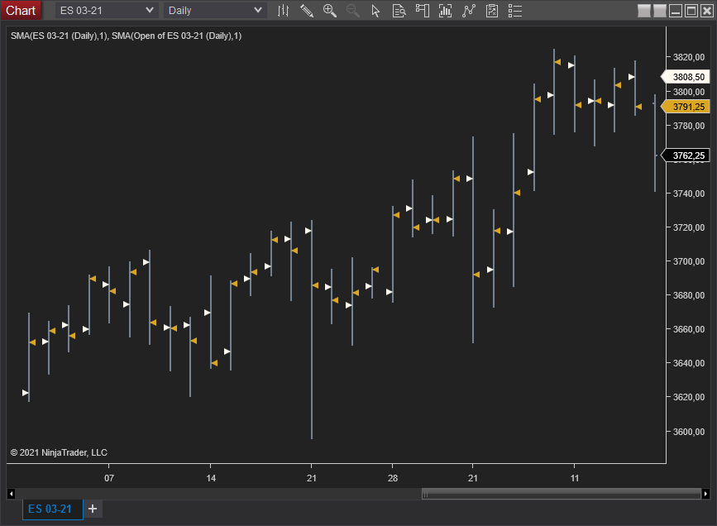This screenshot has width=717, height=526.
Task: Click the 3700,00 price axis label
Action: [689, 261]
